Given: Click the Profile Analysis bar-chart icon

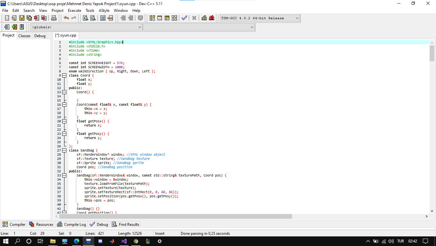Looking at the screenshot, I should click(204, 18).
